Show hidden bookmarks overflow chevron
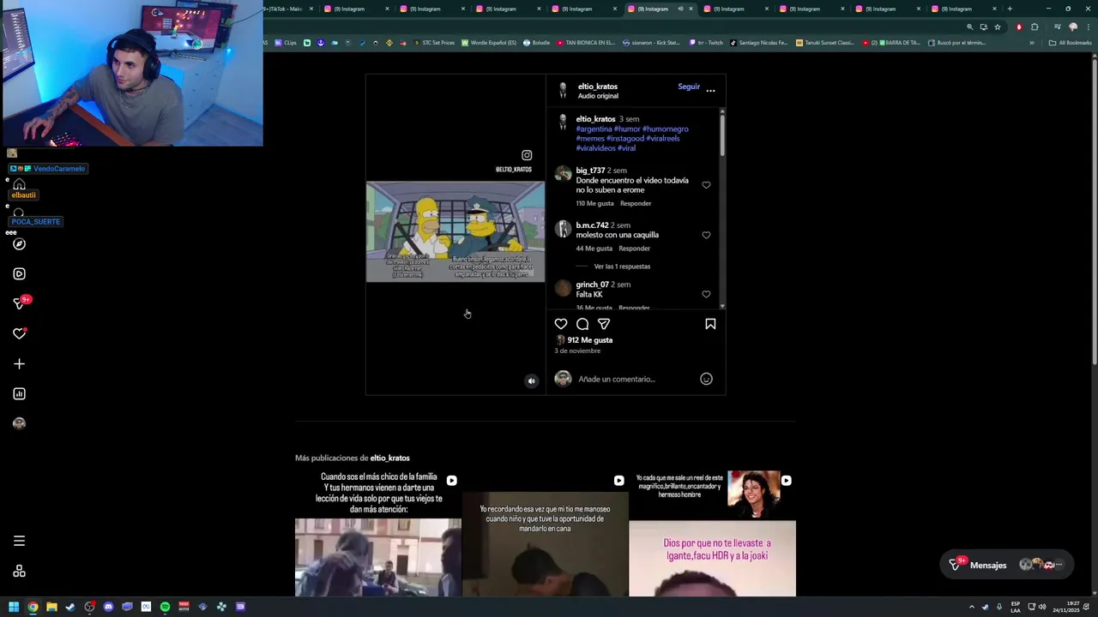The height and width of the screenshot is (617, 1098). (x=1032, y=43)
